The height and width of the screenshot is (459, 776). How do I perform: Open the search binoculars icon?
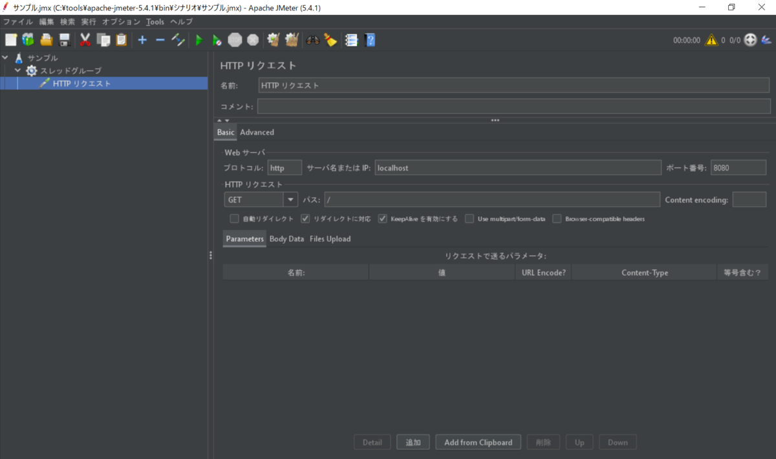(x=313, y=39)
